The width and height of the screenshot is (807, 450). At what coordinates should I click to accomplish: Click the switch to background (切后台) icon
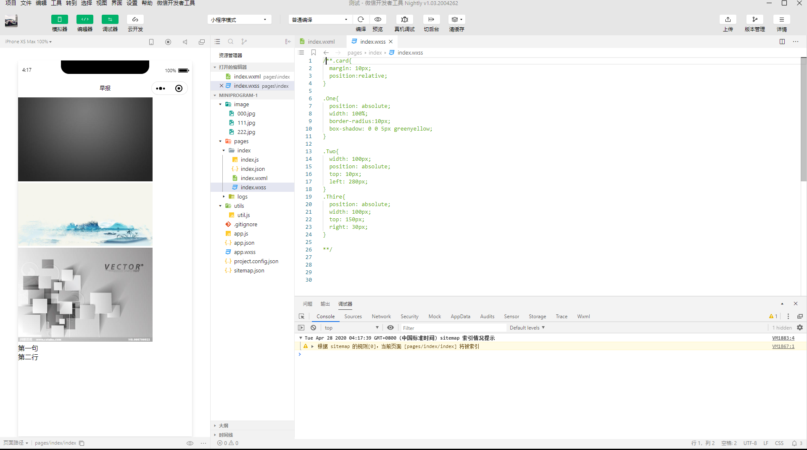[x=431, y=19]
